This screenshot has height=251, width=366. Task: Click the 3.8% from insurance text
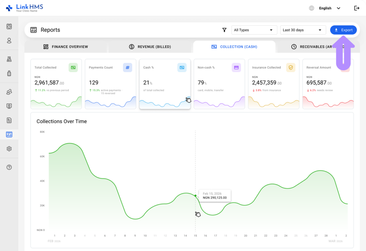click(267, 90)
